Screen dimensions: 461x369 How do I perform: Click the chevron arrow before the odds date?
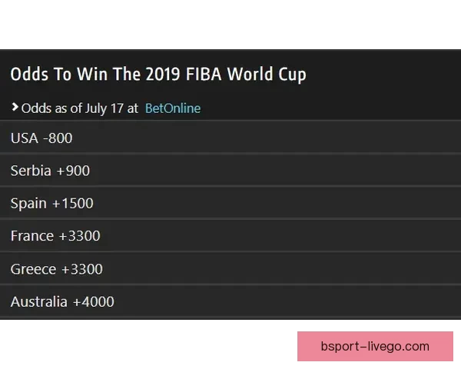15,108
